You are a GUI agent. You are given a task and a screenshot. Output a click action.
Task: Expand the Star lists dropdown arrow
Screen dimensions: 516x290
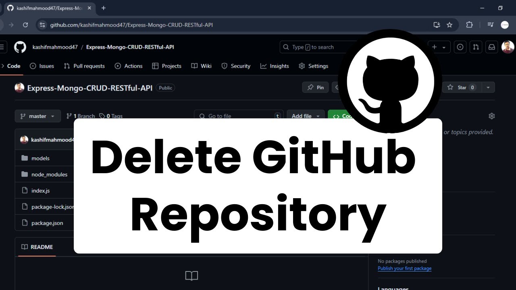pyautogui.click(x=488, y=87)
